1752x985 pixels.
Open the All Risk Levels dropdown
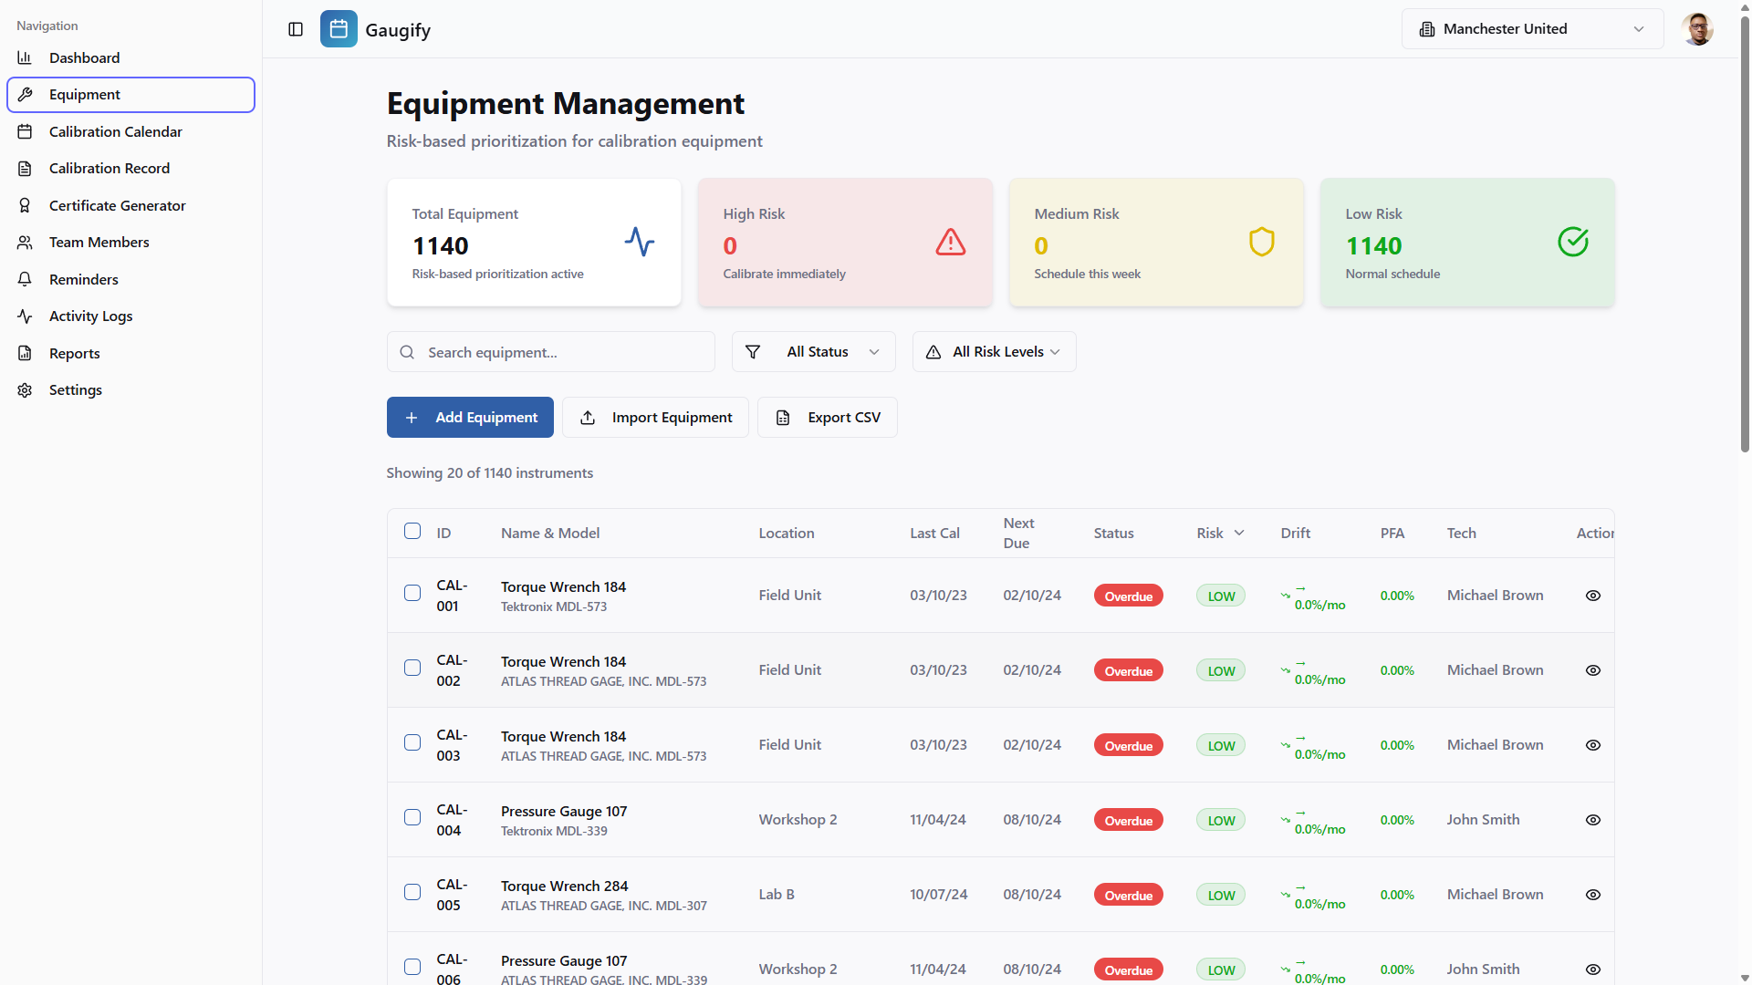(994, 352)
